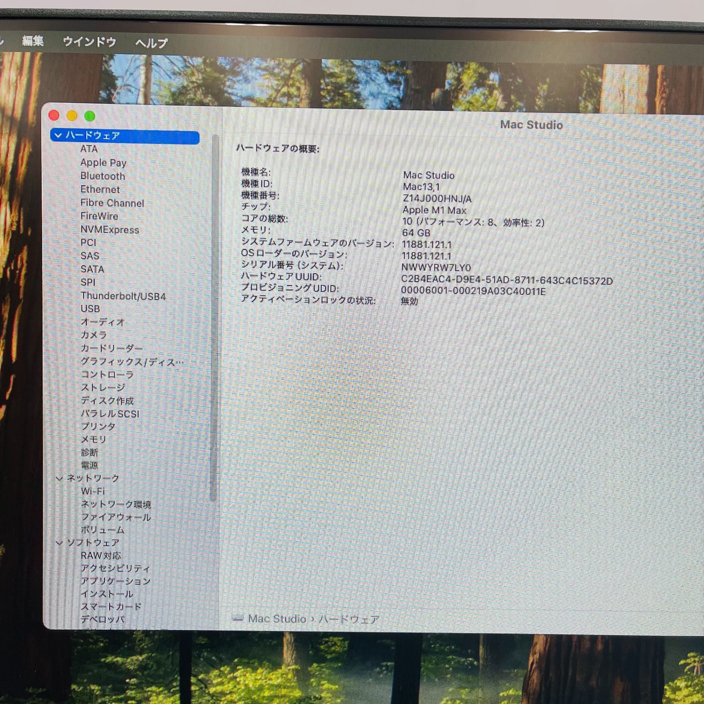The image size is (704, 704).
Task: Select Apple Pay in the sidebar
Action: click(x=103, y=163)
